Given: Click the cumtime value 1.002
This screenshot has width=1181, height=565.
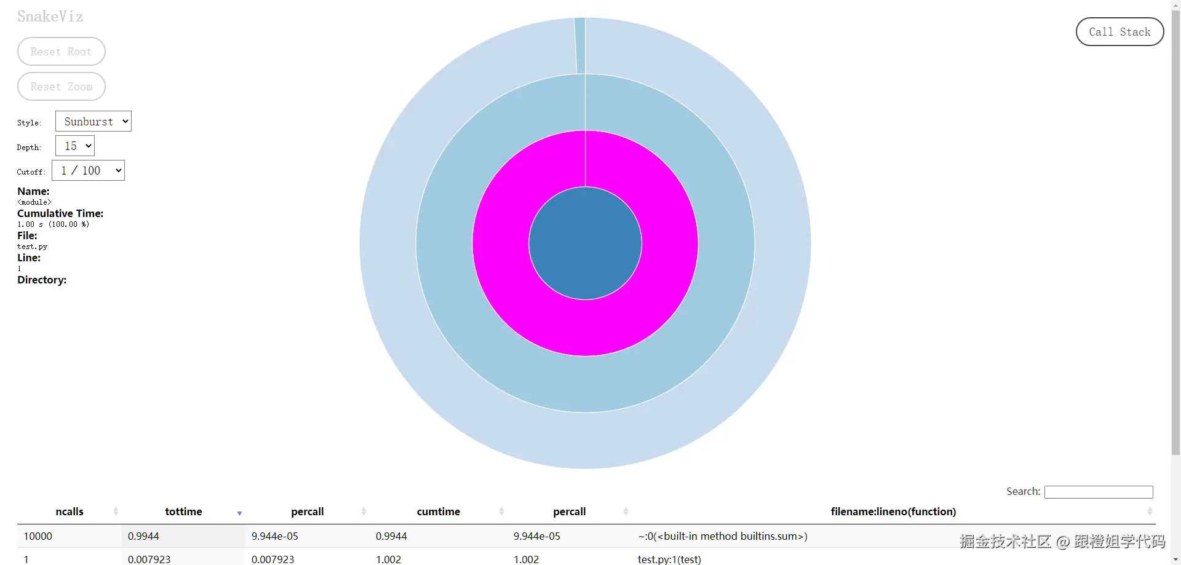Looking at the screenshot, I should (388, 559).
